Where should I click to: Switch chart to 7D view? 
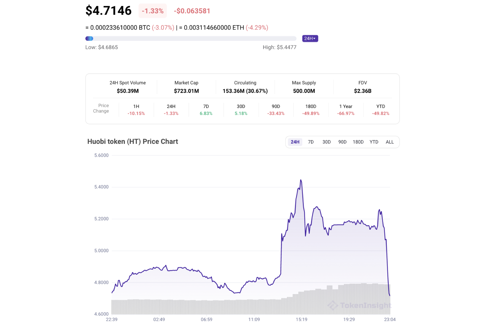pyautogui.click(x=311, y=142)
